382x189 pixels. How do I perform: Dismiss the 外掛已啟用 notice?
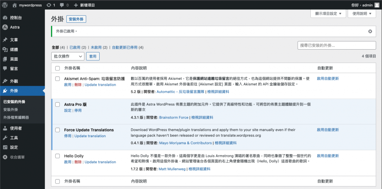point(370,31)
